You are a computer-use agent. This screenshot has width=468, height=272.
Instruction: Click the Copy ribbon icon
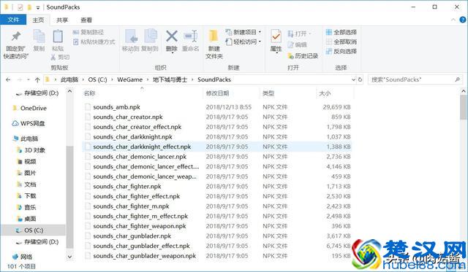tap(39, 40)
